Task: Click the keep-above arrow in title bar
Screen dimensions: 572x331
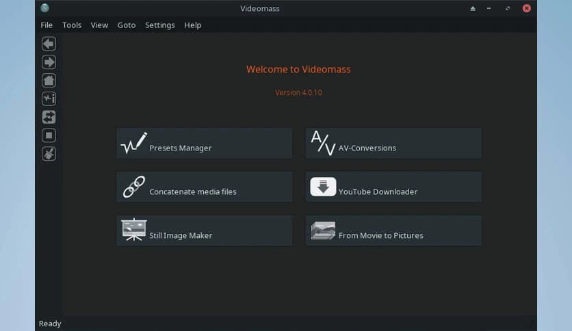Action: coord(473,8)
